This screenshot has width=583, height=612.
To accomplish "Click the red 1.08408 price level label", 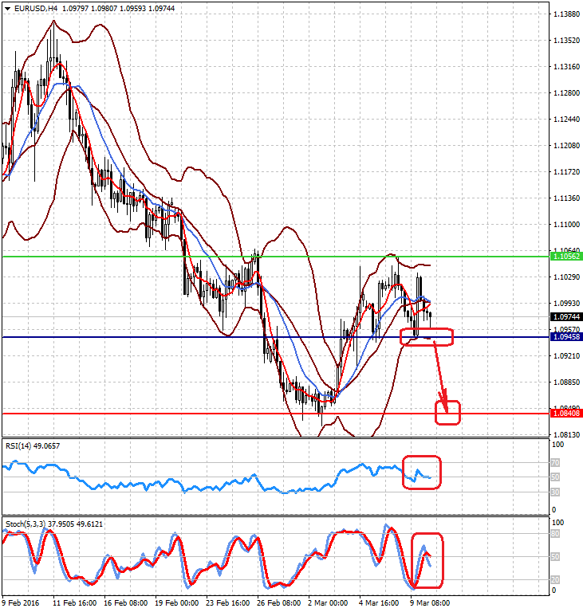I will 566,413.
